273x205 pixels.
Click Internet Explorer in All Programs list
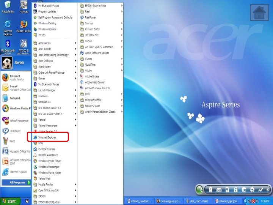[x=55, y=137]
